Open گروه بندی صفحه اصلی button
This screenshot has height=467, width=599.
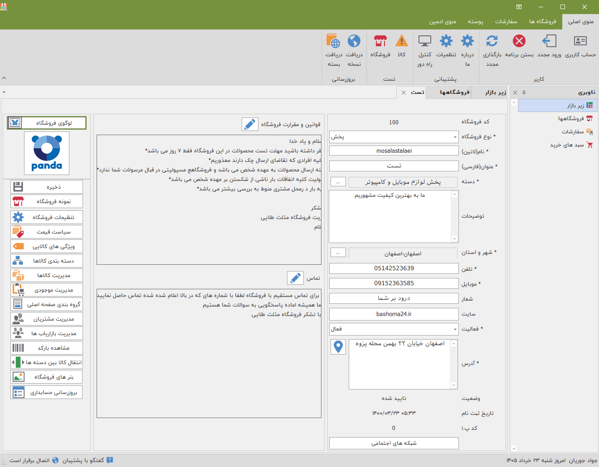(x=47, y=304)
